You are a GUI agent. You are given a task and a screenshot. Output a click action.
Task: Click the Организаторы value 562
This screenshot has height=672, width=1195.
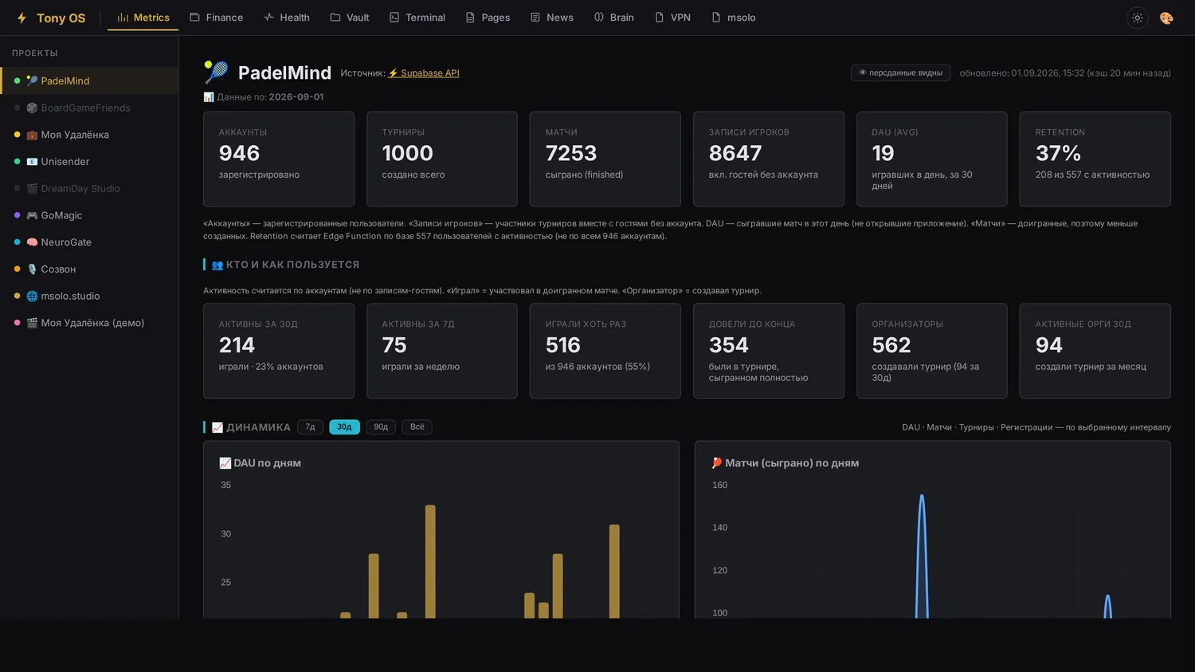tap(891, 345)
